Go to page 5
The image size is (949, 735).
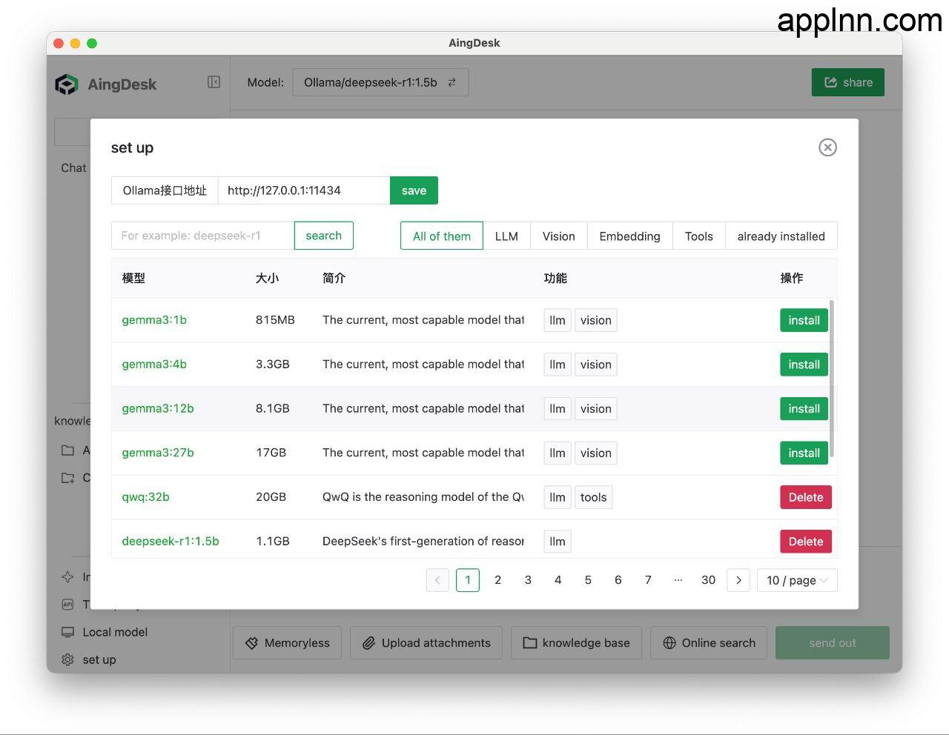[x=588, y=580]
